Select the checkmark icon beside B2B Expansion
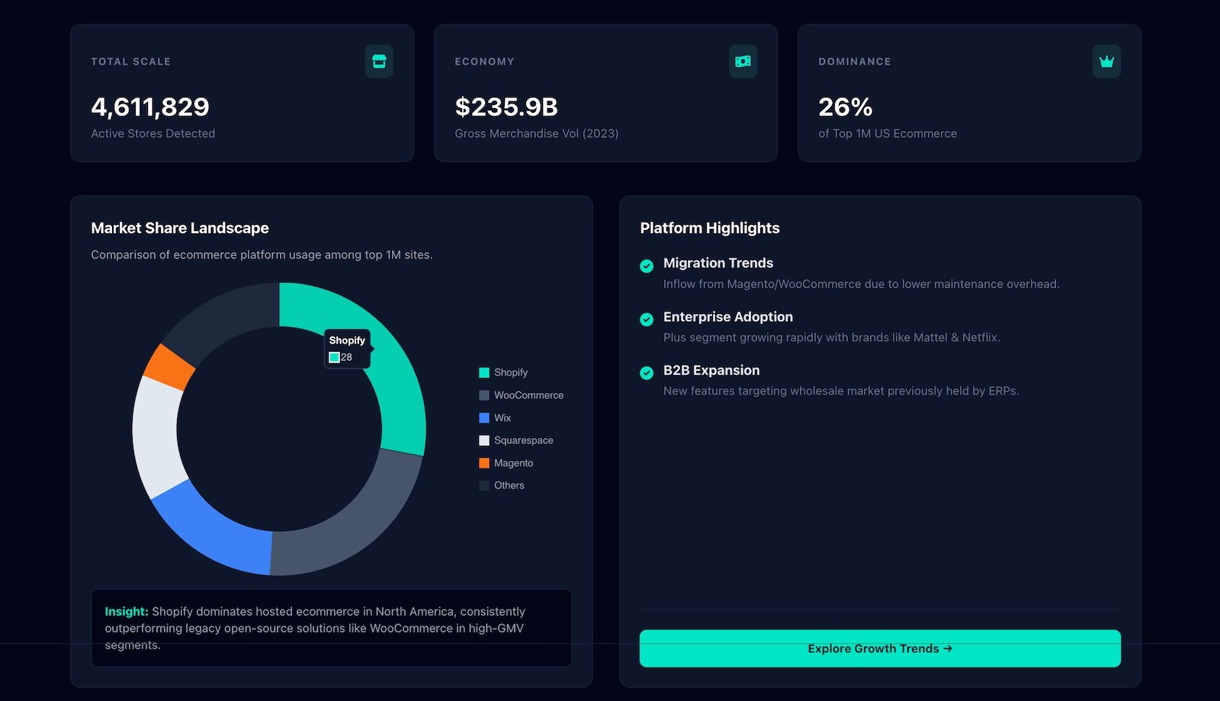 pos(647,373)
